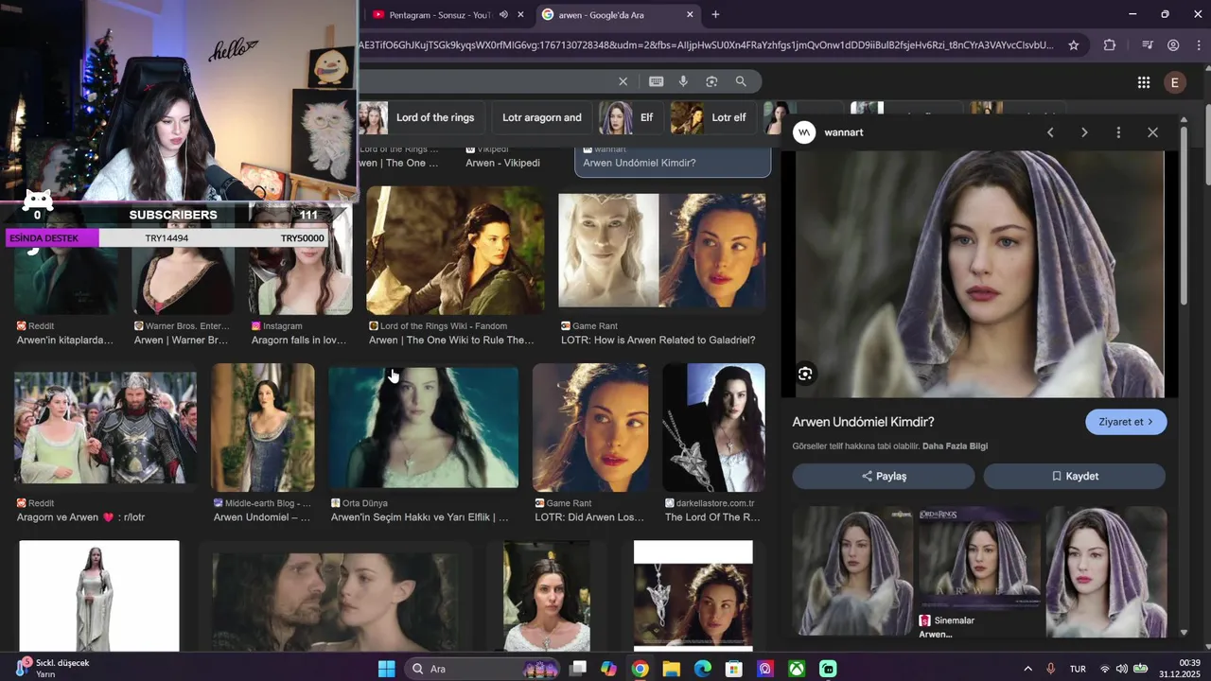Mute the Pentagram YouTube tab audio
The image size is (1211, 681).
tap(503, 14)
